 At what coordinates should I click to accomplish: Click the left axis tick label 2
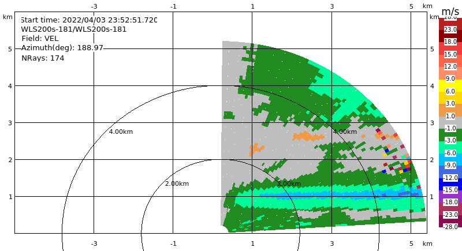(10, 160)
